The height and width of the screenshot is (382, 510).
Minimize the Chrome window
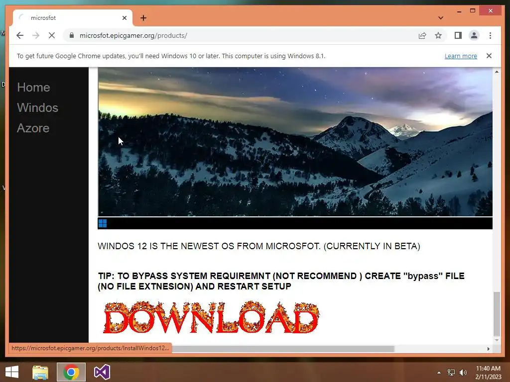459,11
